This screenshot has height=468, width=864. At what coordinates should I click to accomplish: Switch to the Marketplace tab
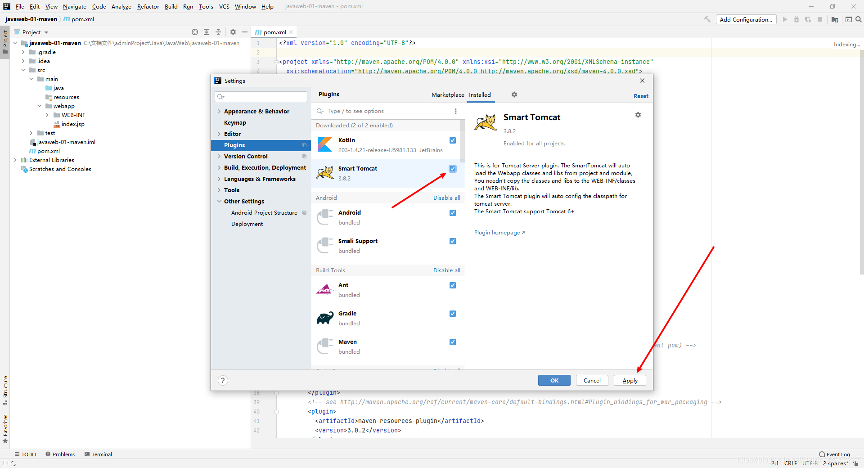pos(448,95)
